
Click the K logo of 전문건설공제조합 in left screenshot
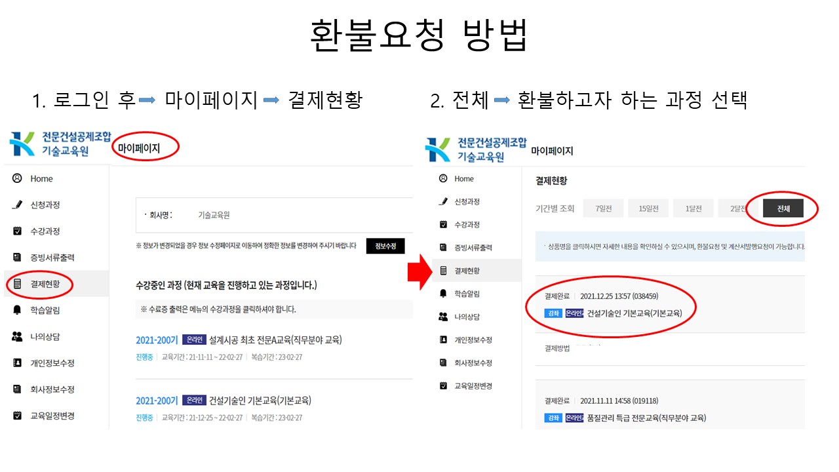point(22,145)
